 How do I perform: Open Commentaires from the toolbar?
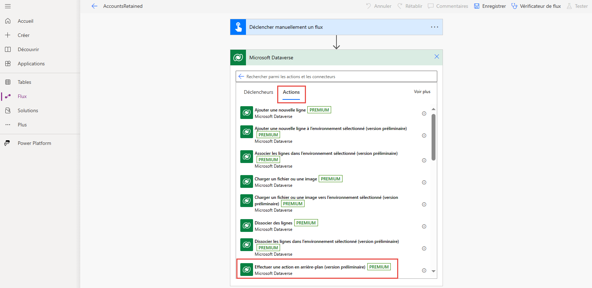coord(448,6)
